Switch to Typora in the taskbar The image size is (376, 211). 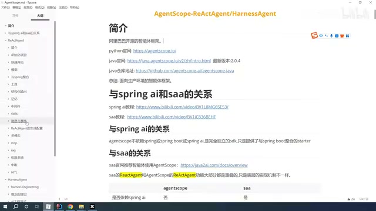(x=48, y=206)
